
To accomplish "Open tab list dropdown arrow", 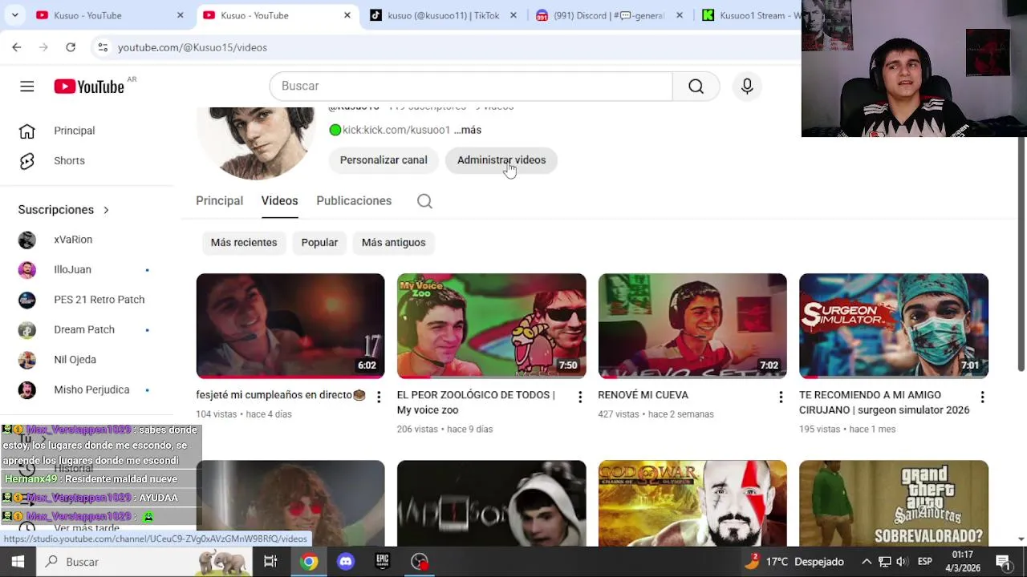I will [14, 15].
